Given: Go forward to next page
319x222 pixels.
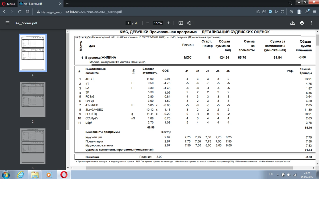Looking at the screenshot, I should coord(12,12).
